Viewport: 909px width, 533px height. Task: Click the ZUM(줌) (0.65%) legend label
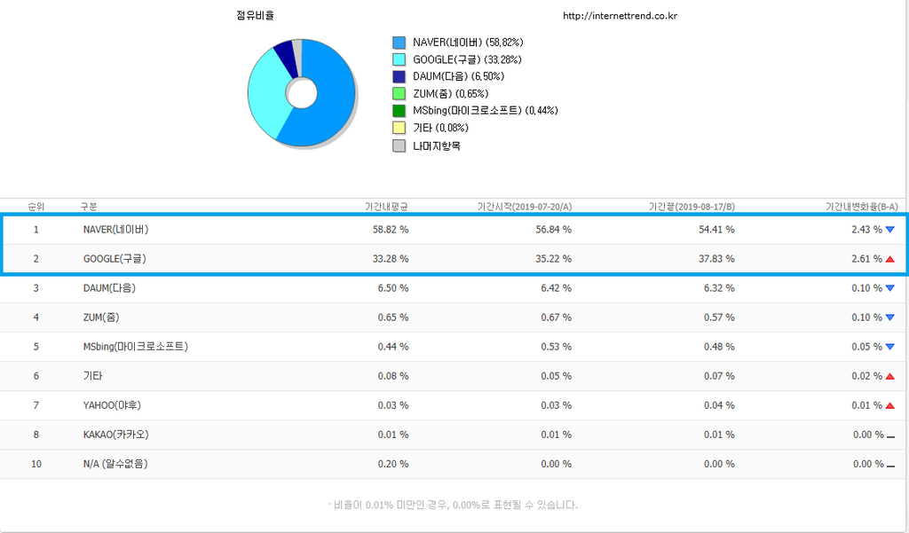click(450, 94)
